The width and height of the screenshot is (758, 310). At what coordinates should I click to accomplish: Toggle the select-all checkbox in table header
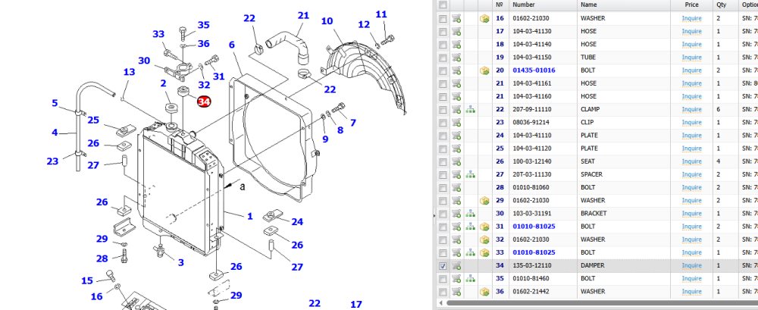443,5
